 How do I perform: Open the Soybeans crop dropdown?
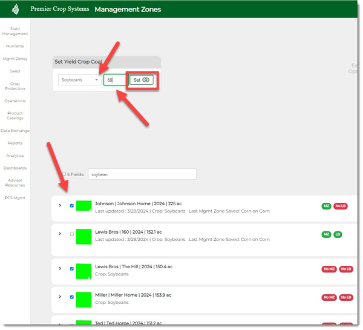pyautogui.click(x=80, y=80)
